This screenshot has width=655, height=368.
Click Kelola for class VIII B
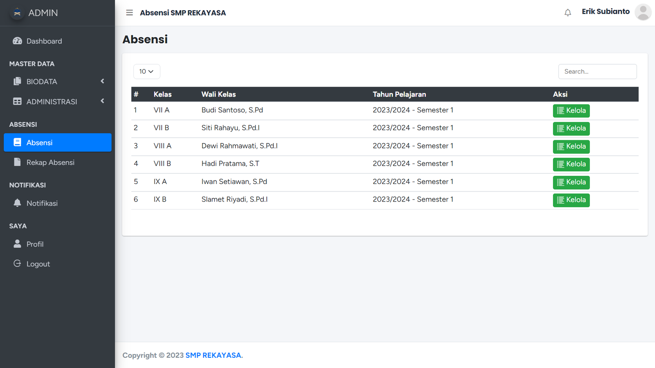(x=571, y=164)
